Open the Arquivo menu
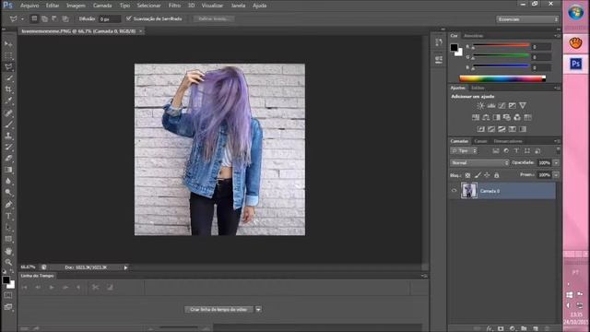Screen dimensions: 590x332 (x=29, y=6)
